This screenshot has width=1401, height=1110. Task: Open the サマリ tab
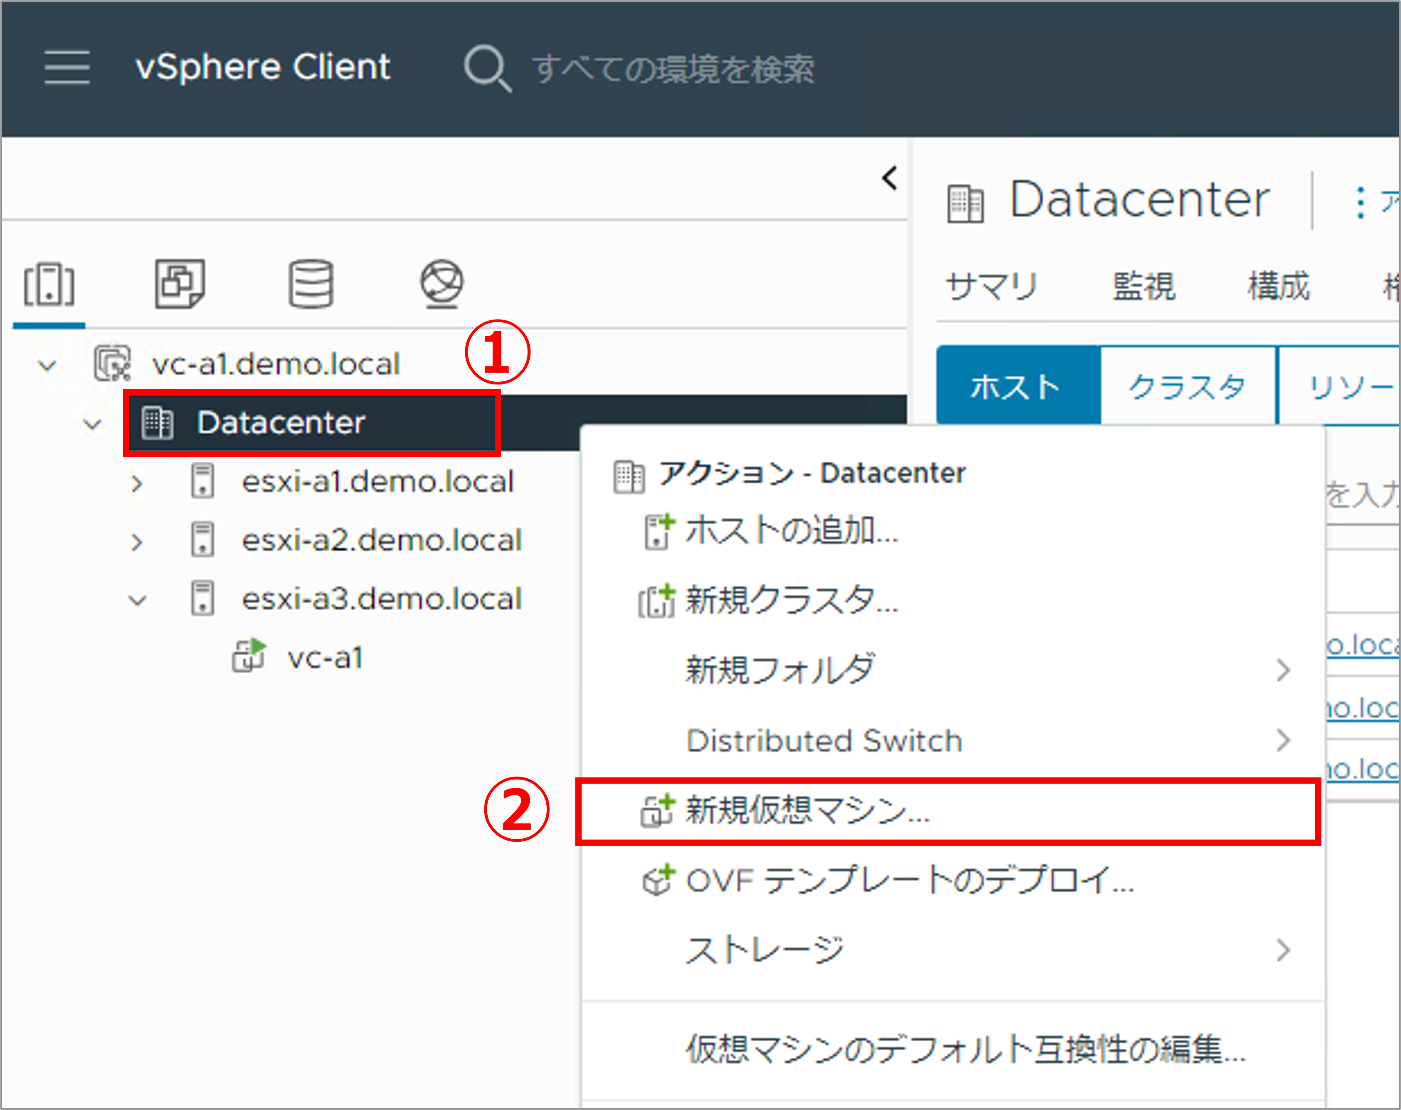click(x=992, y=287)
